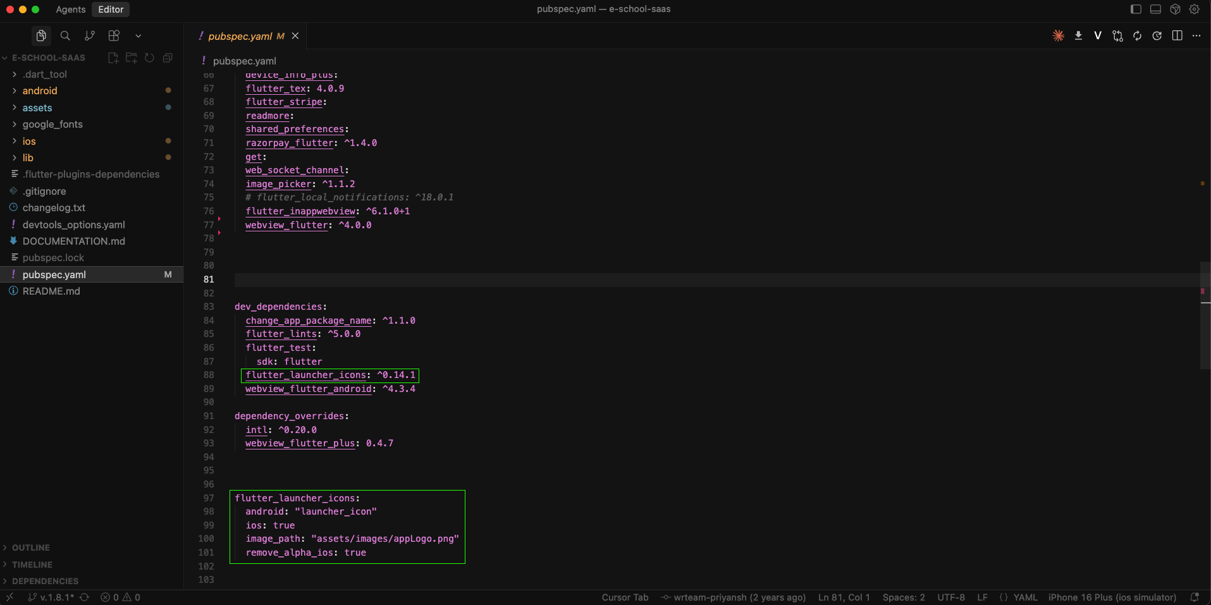The image size is (1211, 605).
Task: Expand the lib folder
Action: 28,158
